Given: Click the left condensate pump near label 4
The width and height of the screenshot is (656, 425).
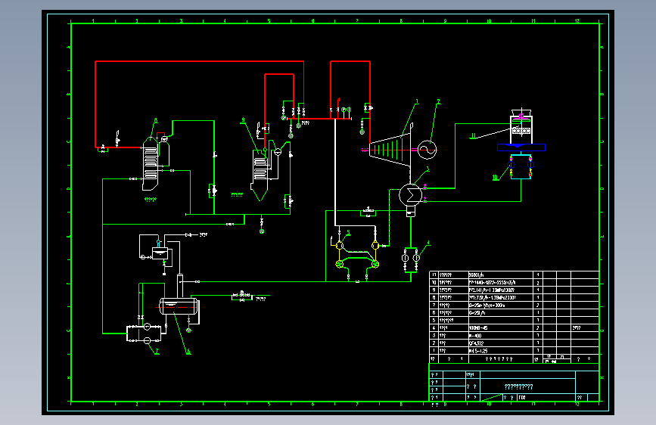Looking at the screenshot, I should click(405, 258).
